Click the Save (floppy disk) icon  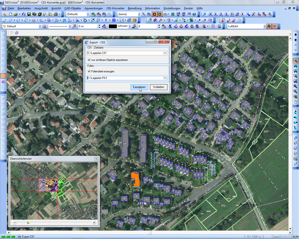tap(29, 14)
